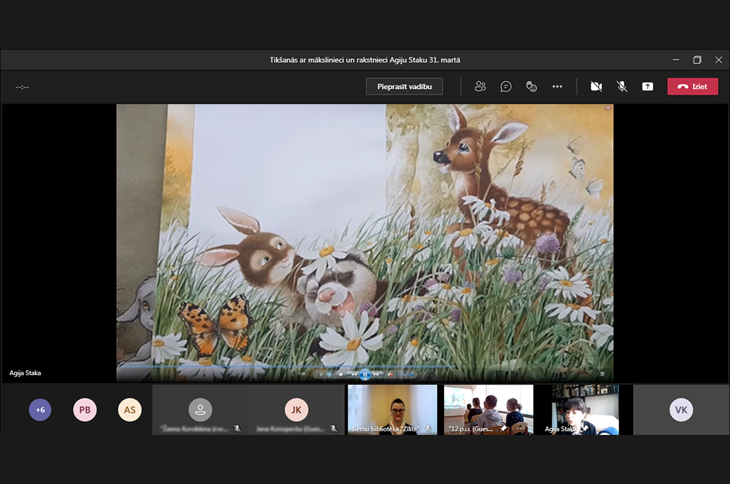Restore down the meeting window

coord(697,60)
